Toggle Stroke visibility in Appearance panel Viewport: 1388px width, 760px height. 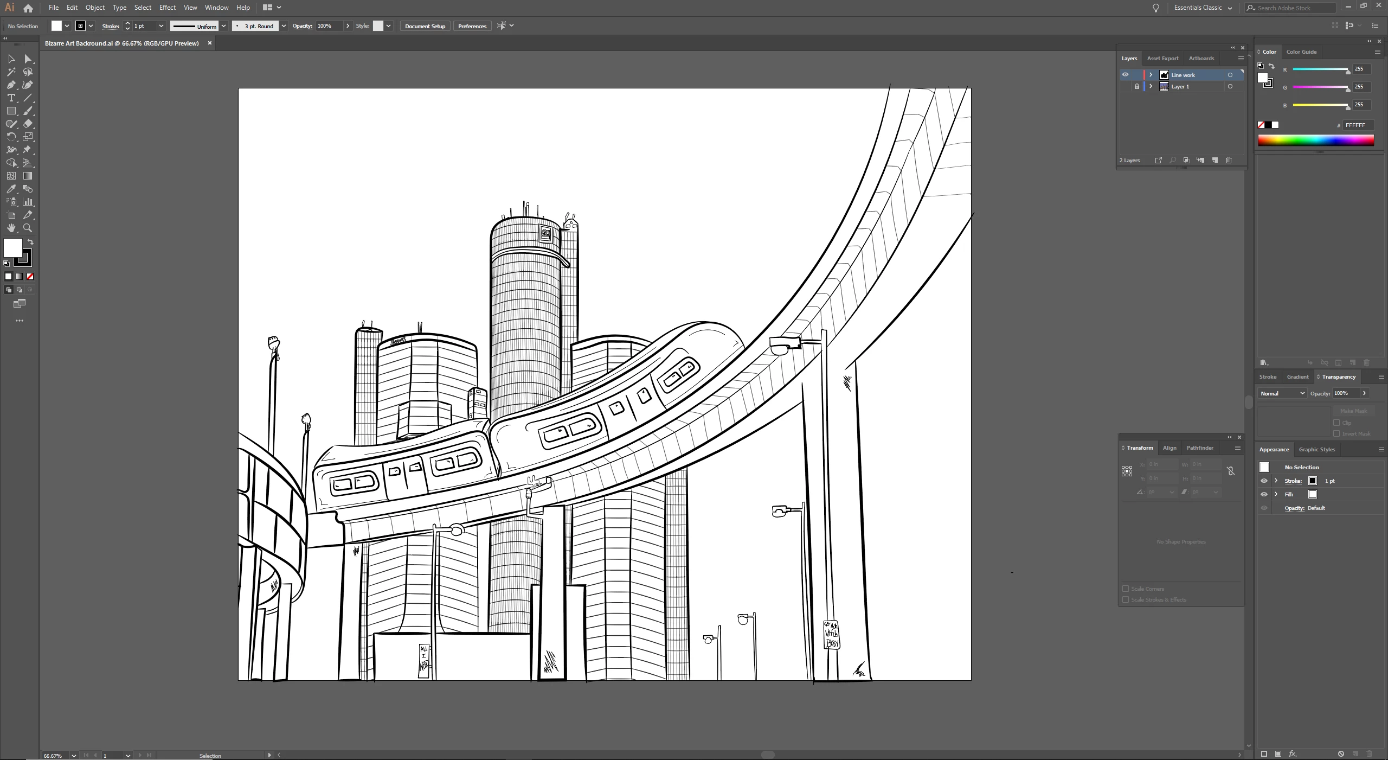pos(1264,481)
